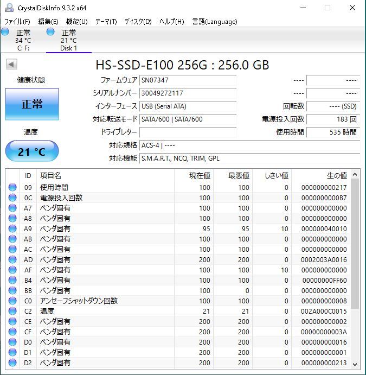Click the status icon of row B4
The image size is (366, 375).
[12, 280]
